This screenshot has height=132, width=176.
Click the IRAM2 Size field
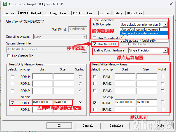click(147, 109)
